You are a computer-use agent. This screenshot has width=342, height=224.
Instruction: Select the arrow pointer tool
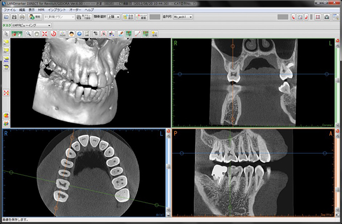6,34
